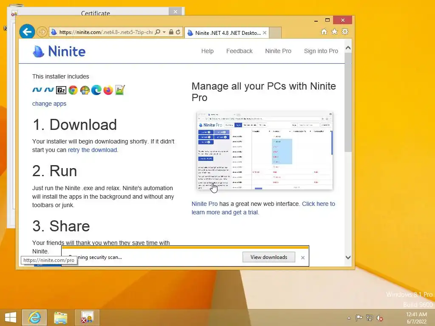Click 'Click here to learn more' trial link

pos(263,208)
